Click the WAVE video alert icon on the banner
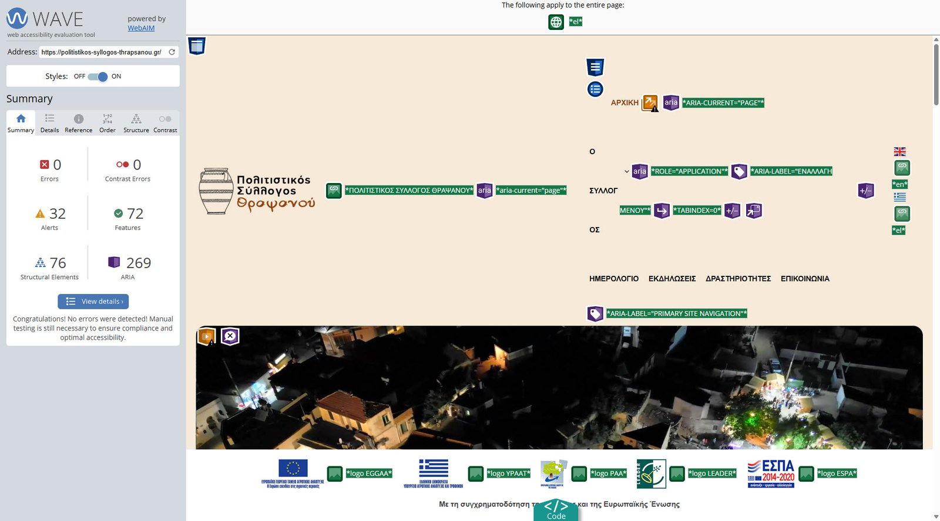 pyautogui.click(x=206, y=337)
